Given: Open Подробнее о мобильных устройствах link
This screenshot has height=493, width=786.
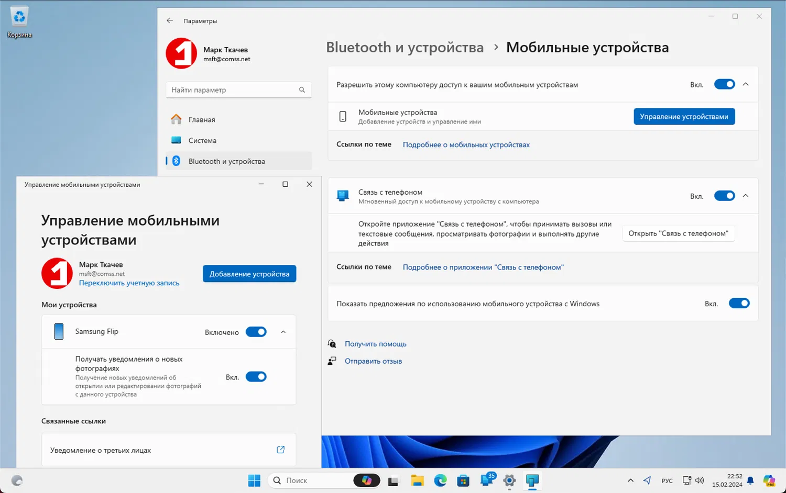Looking at the screenshot, I should [466, 145].
